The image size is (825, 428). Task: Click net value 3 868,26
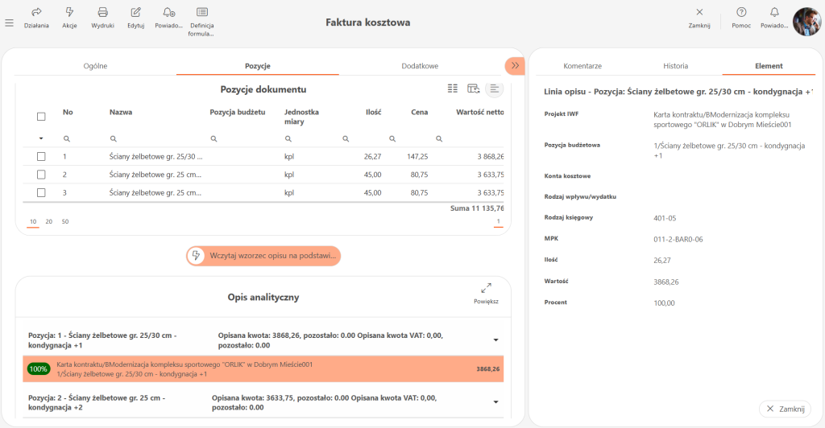tap(491, 157)
